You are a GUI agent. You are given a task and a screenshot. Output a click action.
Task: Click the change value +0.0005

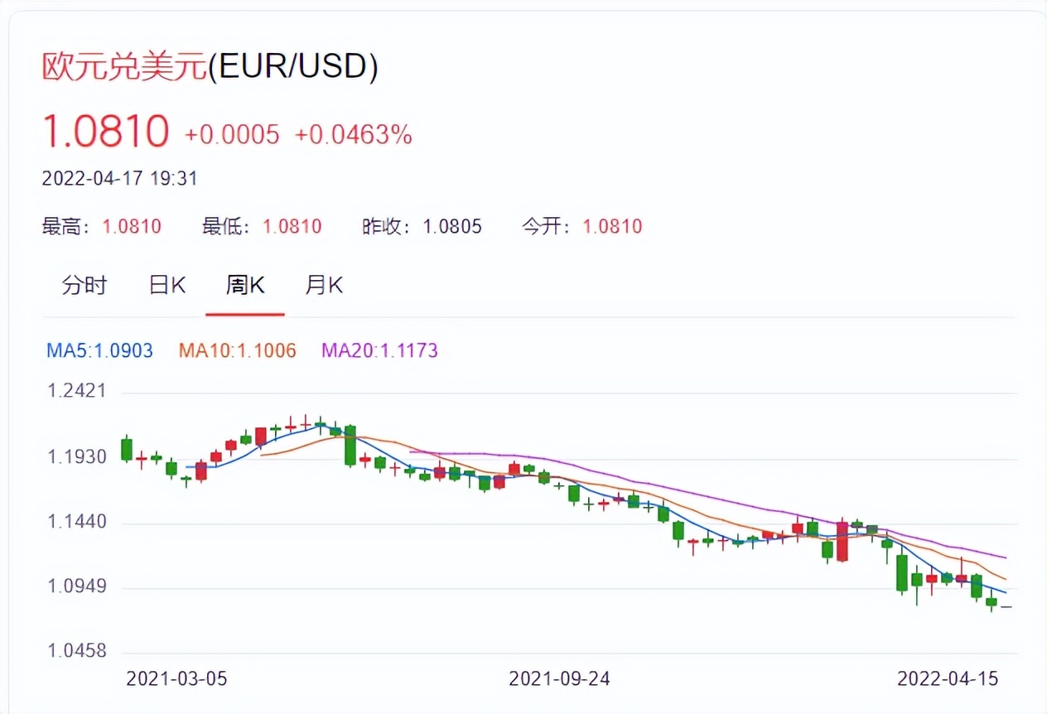click(x=232, y=135)
